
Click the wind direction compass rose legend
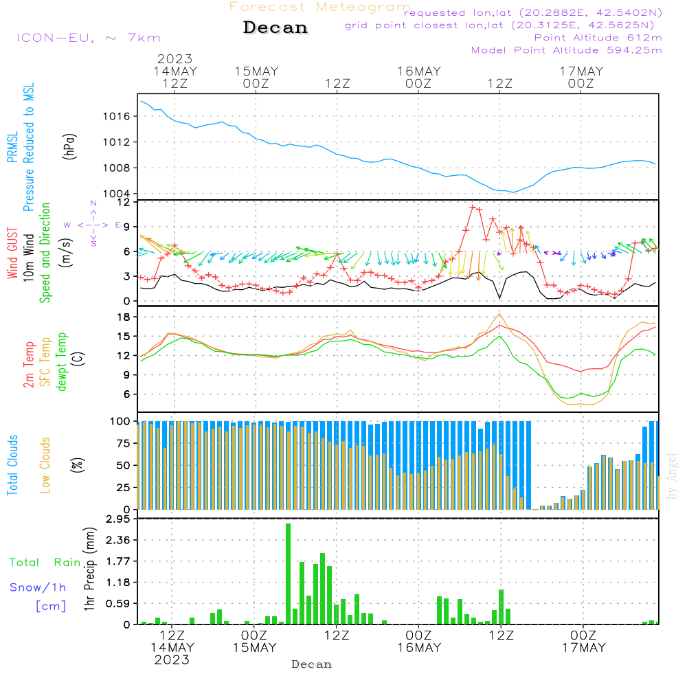pyautogui.click(x=93, y=225)
